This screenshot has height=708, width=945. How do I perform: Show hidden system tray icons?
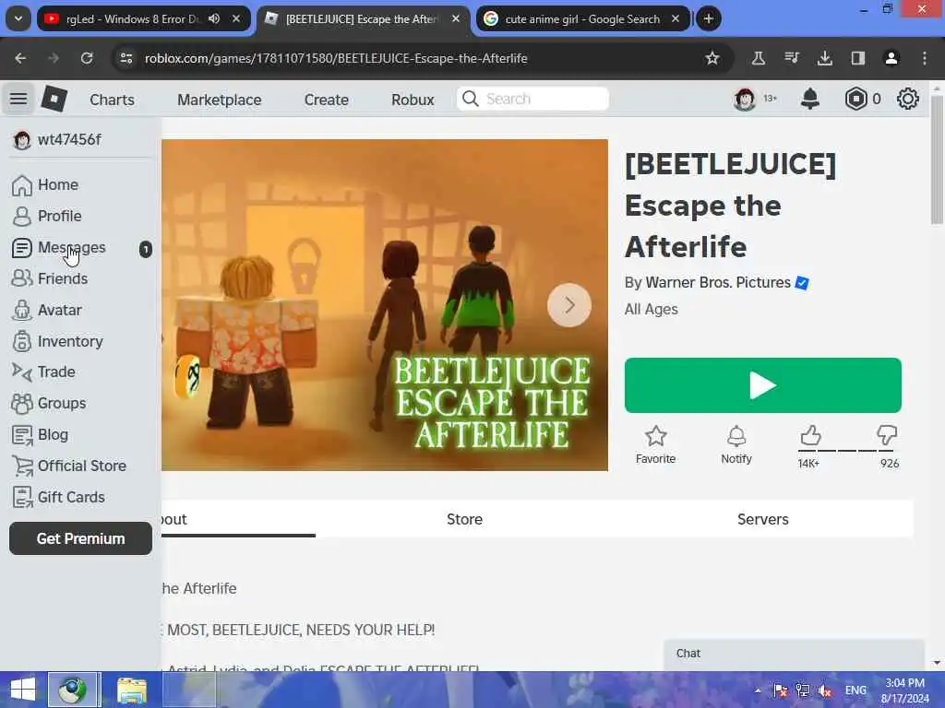[758, 690]
